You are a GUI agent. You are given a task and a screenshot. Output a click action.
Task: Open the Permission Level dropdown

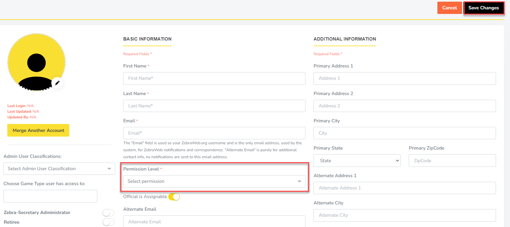(214, 181)
